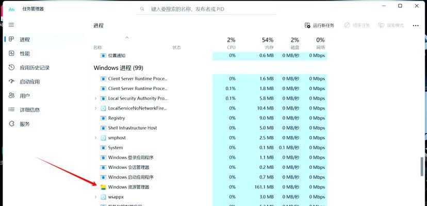Click the Local Security Authority icon

pos(103,98)
